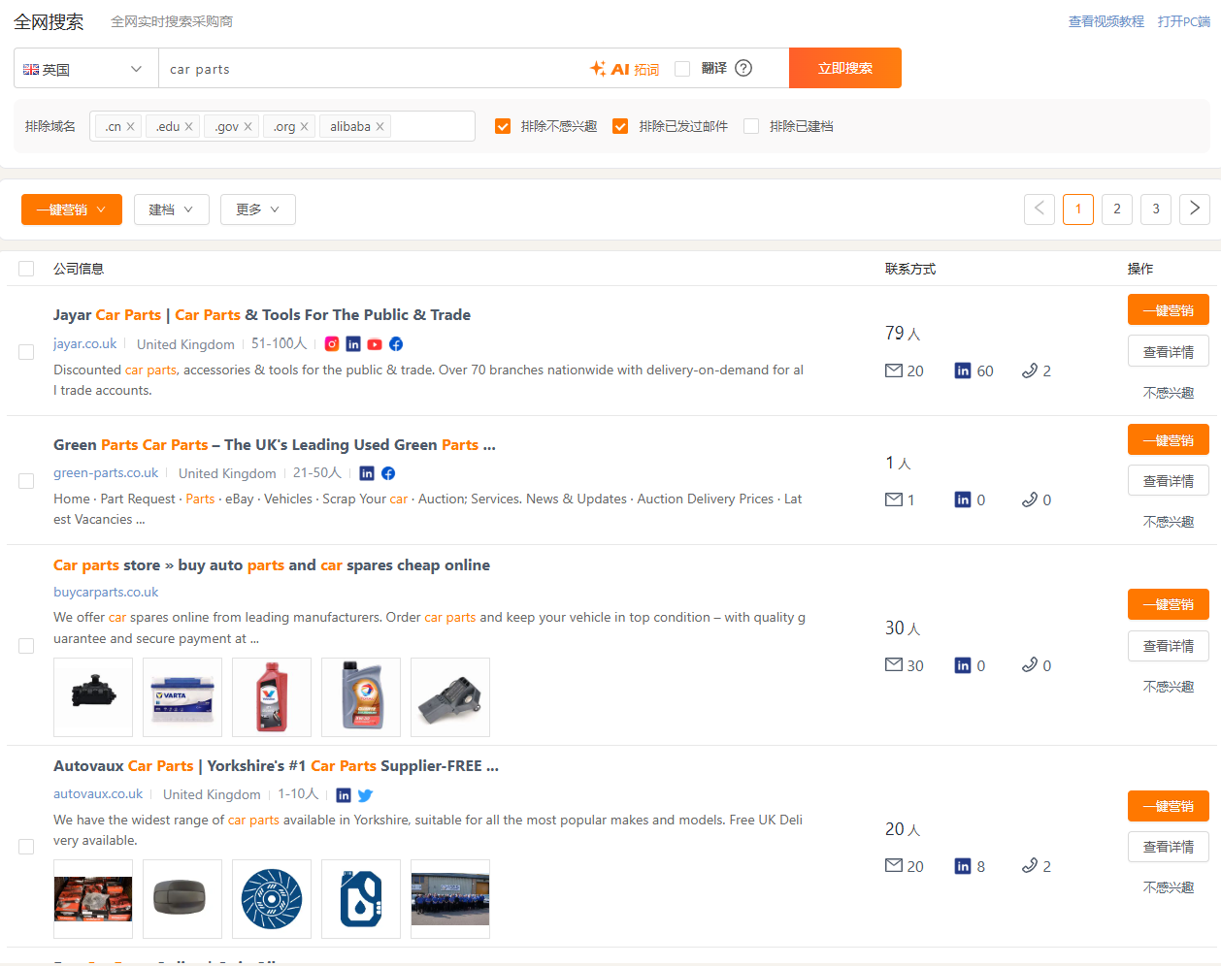This screenshot has width=1221, height=966.
Task: Open Autovaux Twitter icon
Action: 365,795
